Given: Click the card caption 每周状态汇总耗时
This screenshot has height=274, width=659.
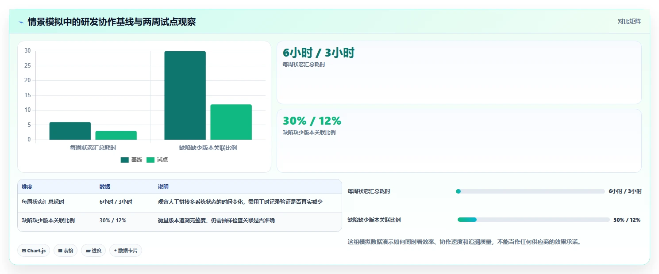Looking at the screenshot, I should (304, 65).
